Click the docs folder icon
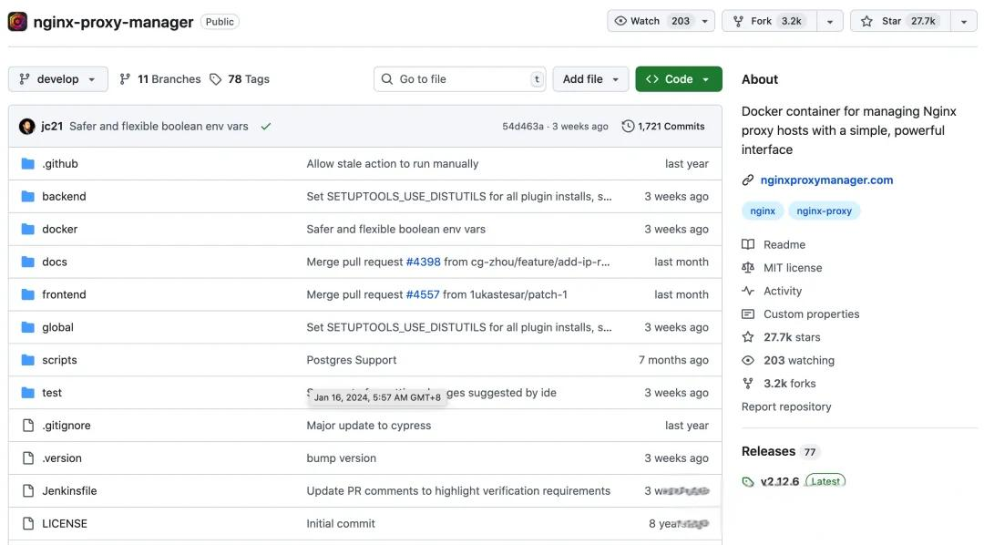Viewport: 984px width, 545px height. click(27, 262)
